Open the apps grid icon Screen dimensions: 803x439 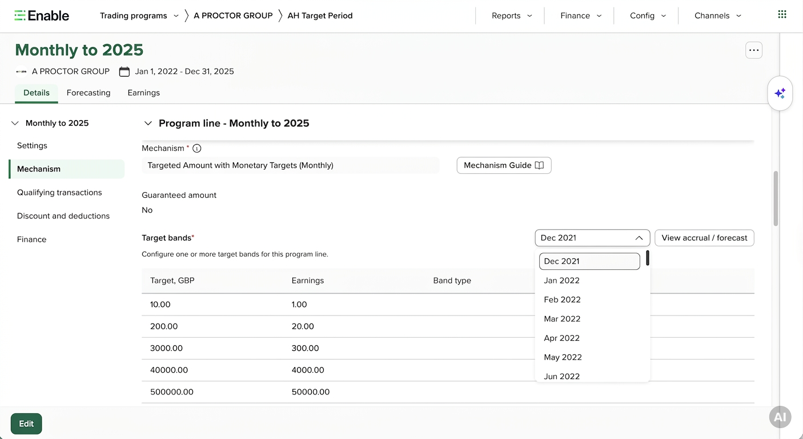coord(782,14)
